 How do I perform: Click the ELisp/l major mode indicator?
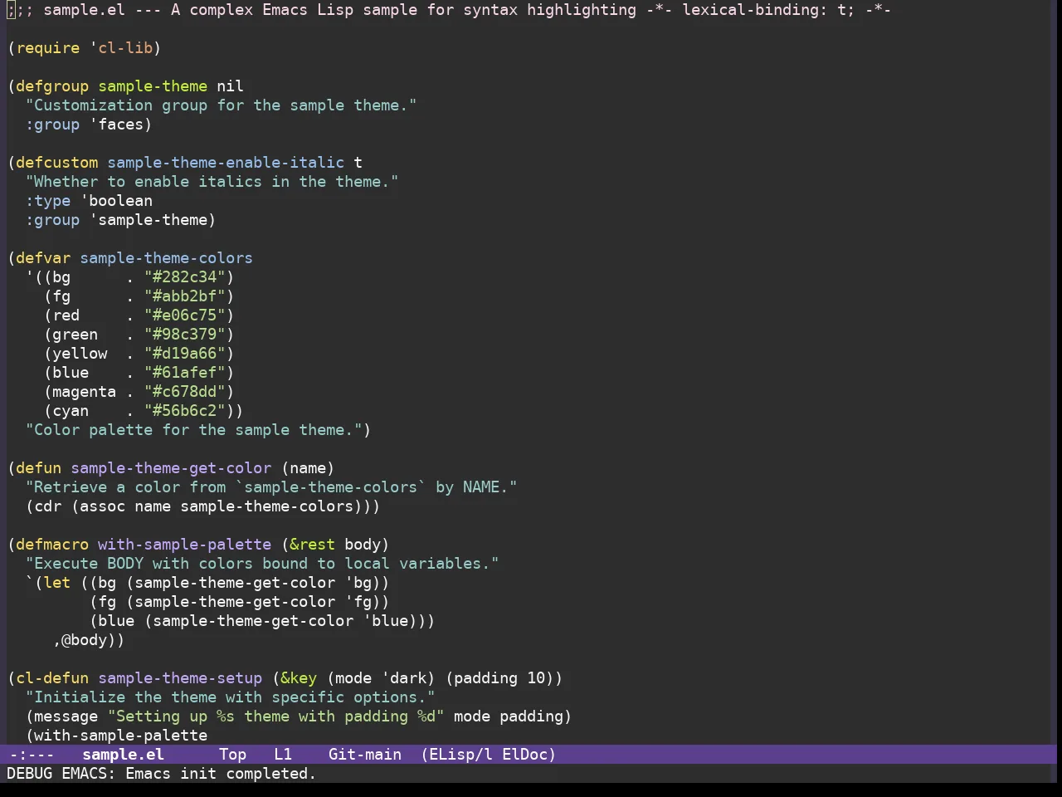pos(456,754)
